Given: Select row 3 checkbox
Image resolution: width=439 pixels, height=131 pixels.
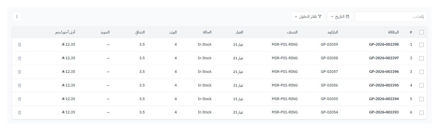Looking at the screenshot, I should pos(421,72).
